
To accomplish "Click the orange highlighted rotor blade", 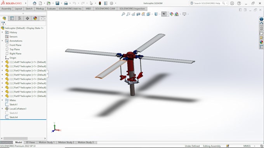I will tap(111, 69).
